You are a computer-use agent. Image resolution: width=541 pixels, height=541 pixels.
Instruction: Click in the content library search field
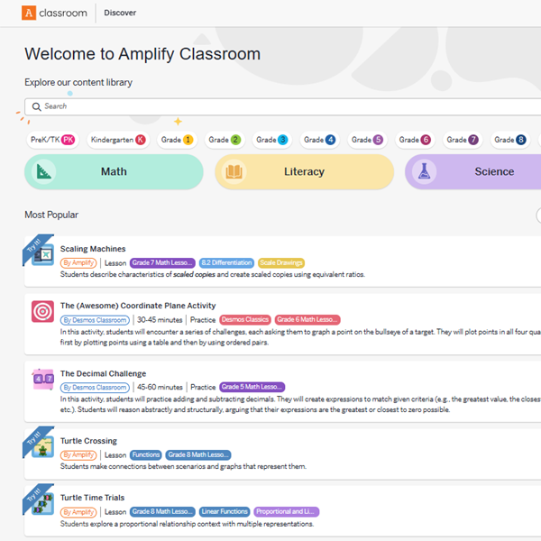270,106
